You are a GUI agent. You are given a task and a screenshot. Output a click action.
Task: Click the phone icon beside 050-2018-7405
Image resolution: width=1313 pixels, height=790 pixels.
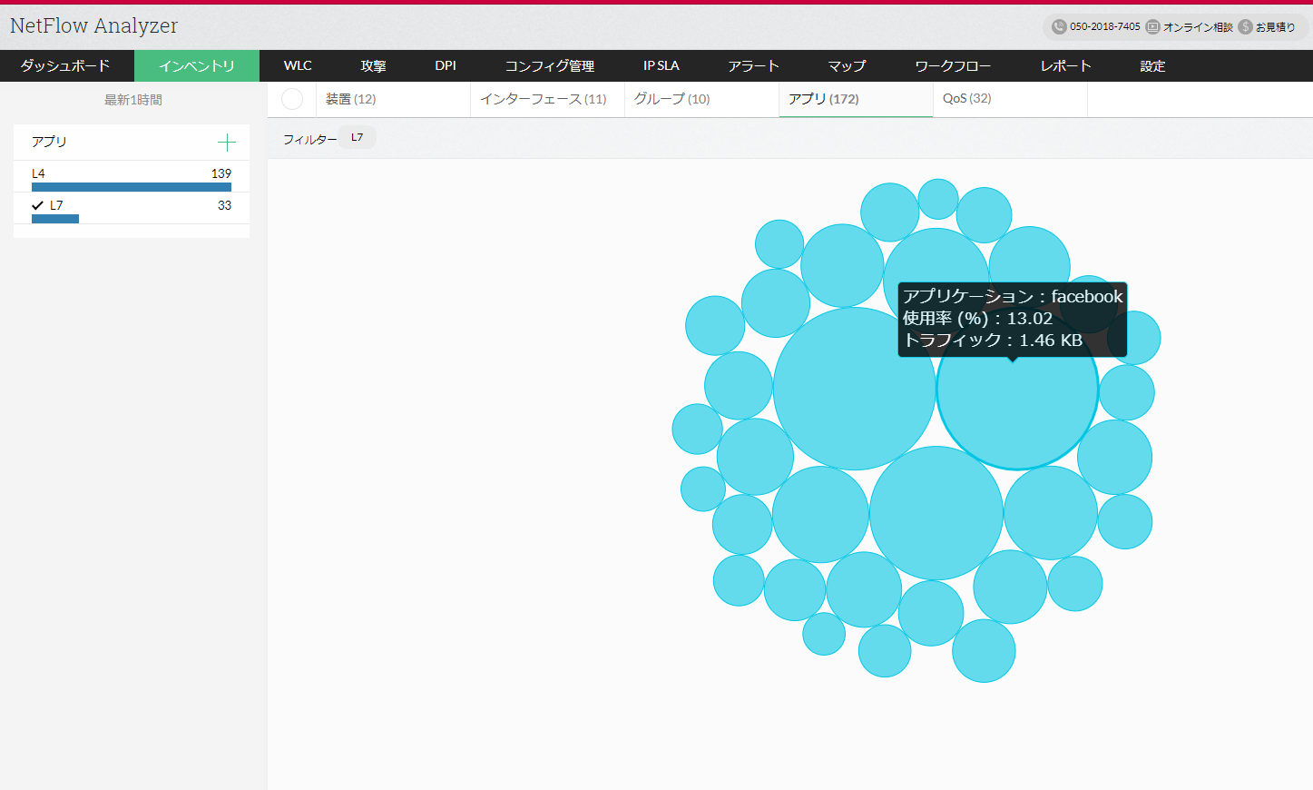pos(1059,27)
